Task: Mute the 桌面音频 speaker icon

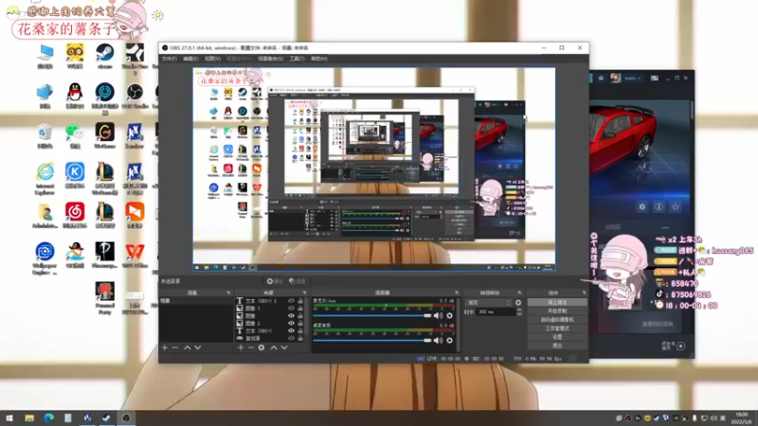Action: (x=438, y=341)
